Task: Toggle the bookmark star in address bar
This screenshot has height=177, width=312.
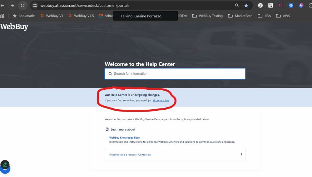Action: (x=246, y=6)
